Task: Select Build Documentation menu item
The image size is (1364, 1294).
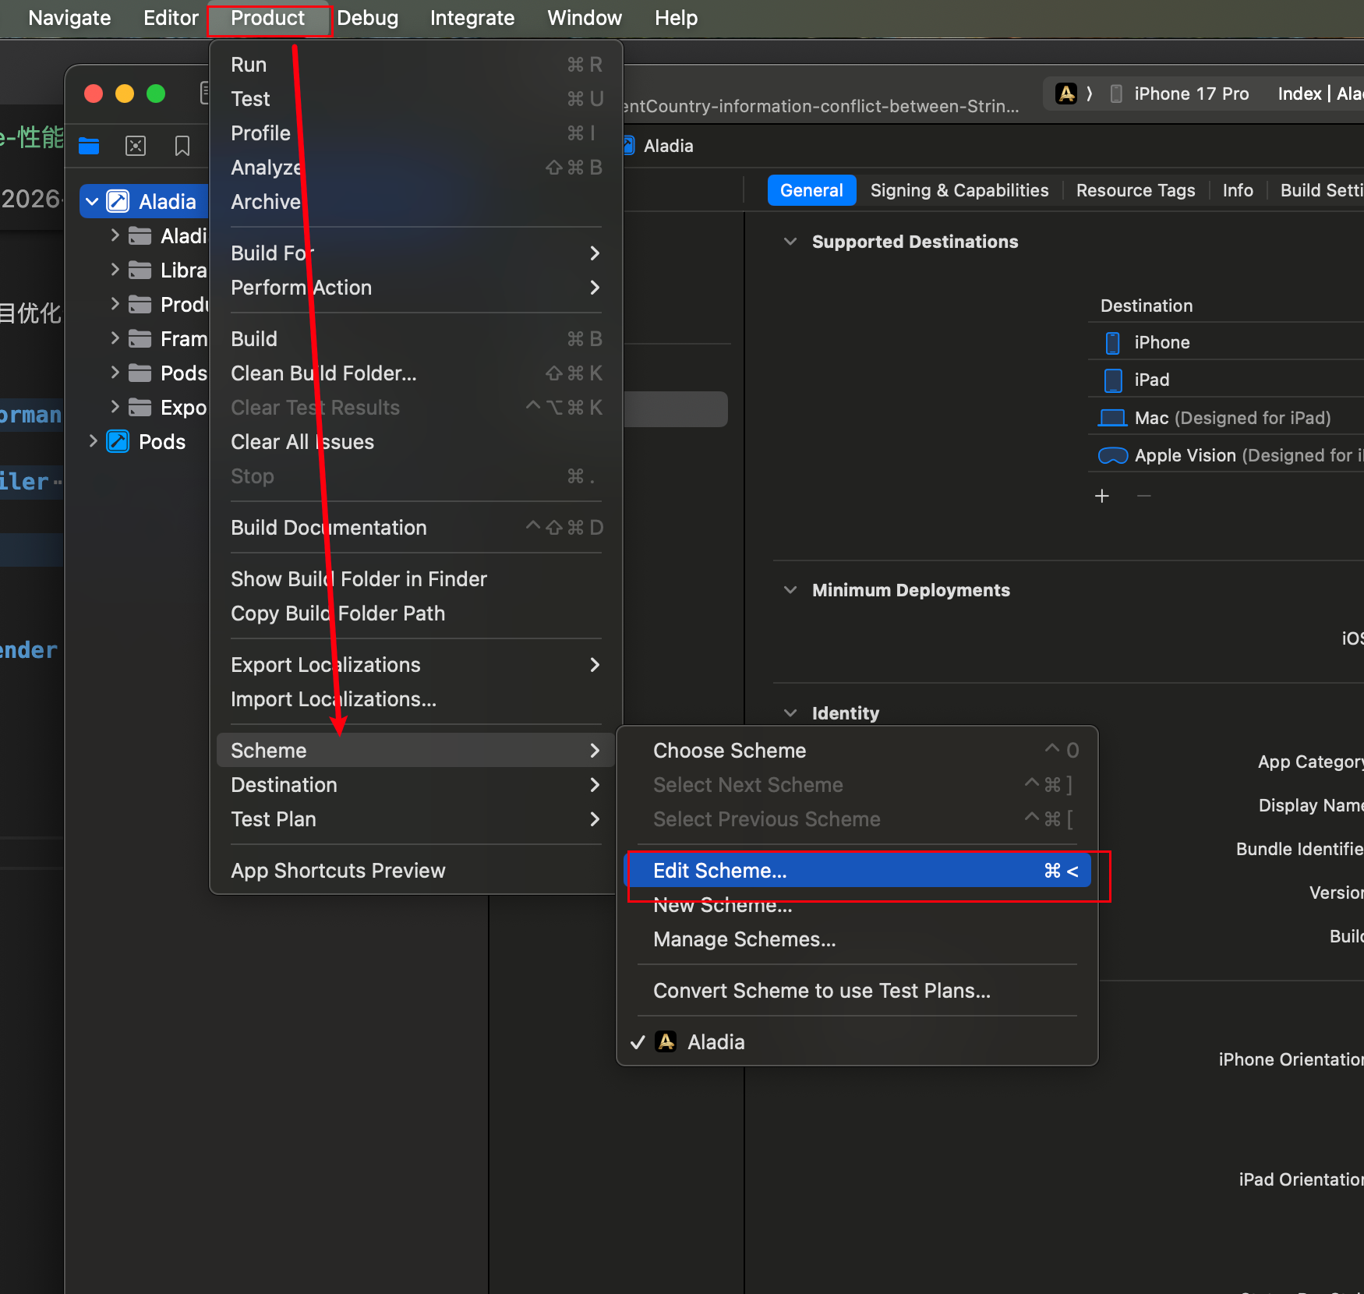Action: tap(416, 528)
